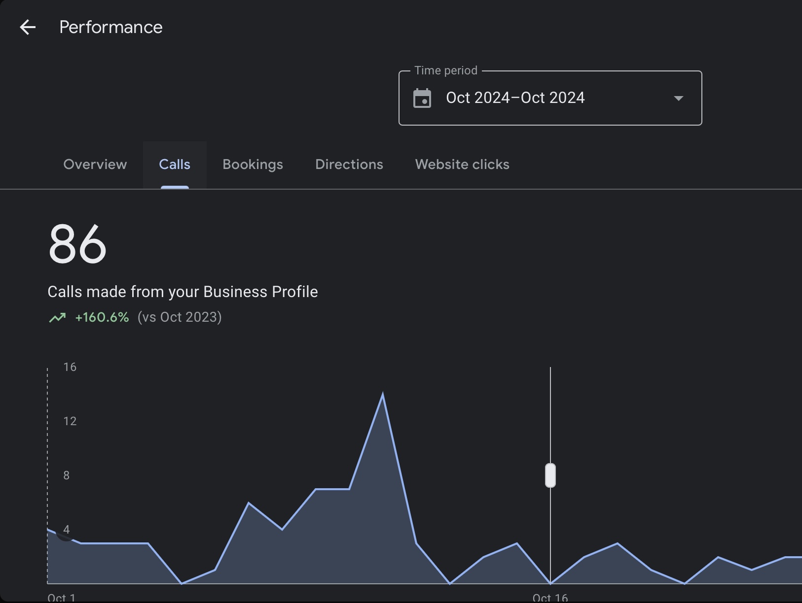Select the Oct 2024–Oct 2024 period text
Viewport: 802px width, 603px height.
pos(515,98)
